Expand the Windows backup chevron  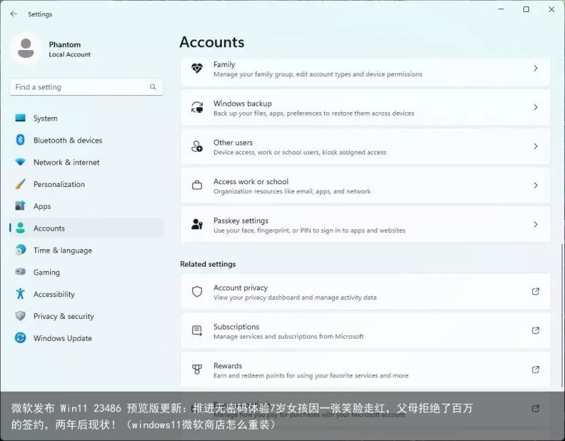click(x=536, y=107)
